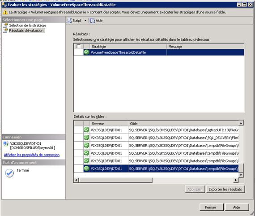The image size is (255, 216).
Task: Click the Appliquer button
Action: point(195,189)
